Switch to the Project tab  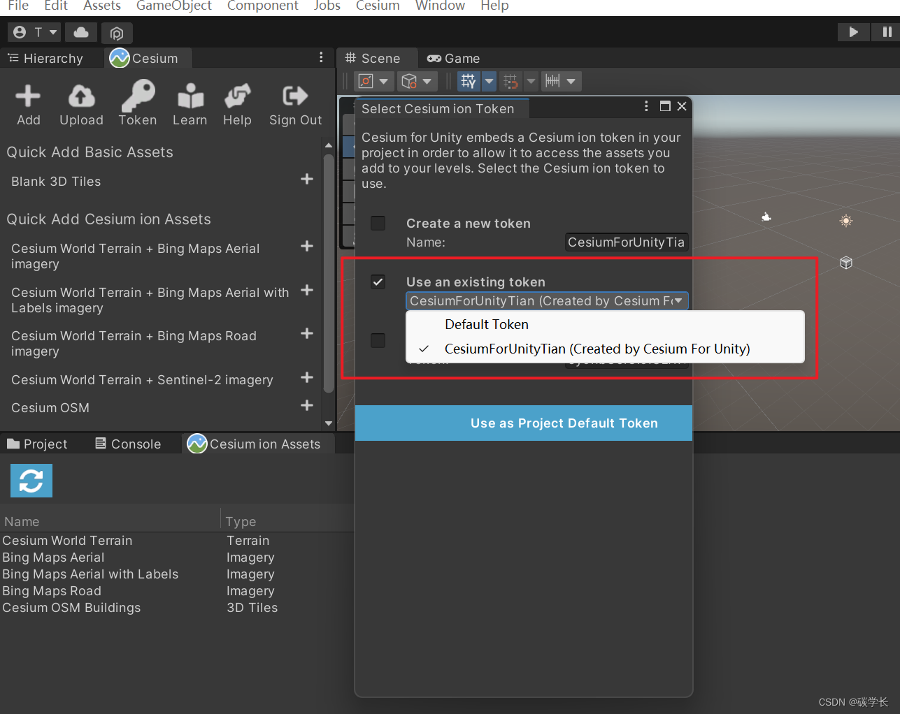coord(38,444)
